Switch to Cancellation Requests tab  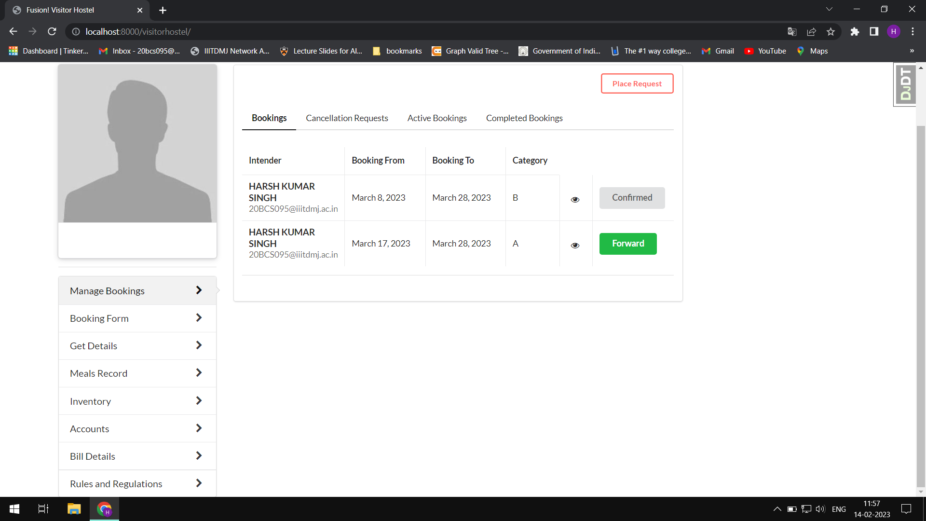coord(347,118)
